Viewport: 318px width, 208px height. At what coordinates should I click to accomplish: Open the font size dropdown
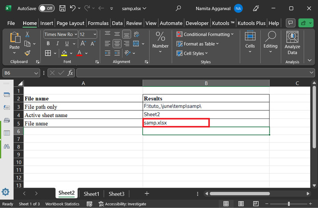[95, 34]
